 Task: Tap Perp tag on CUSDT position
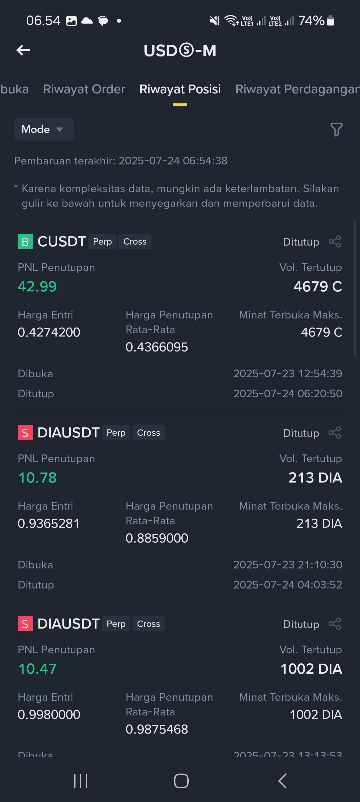click(102, 242)
